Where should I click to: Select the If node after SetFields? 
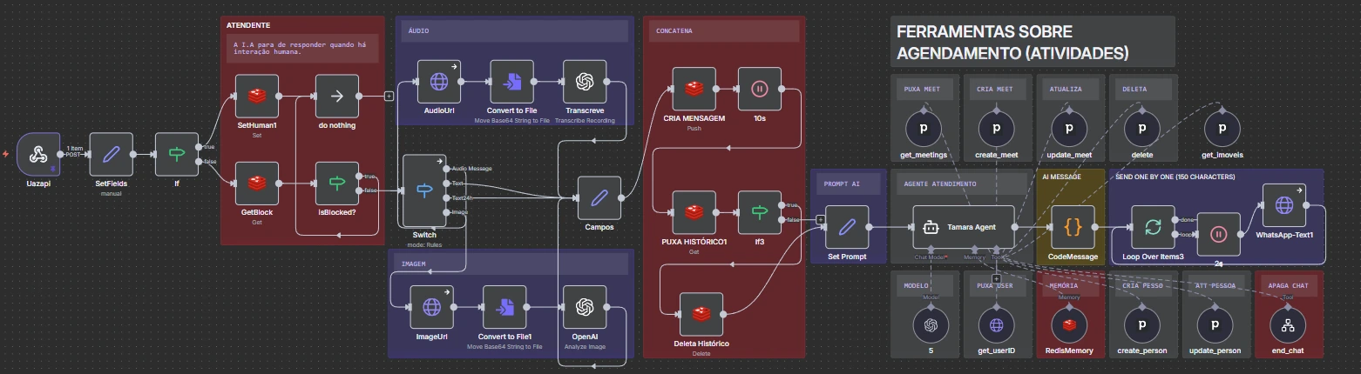[x=176, y=154]
